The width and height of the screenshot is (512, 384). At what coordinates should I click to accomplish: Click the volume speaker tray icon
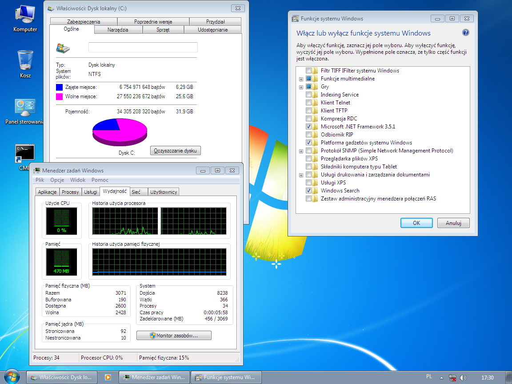(x=463, y=377)
